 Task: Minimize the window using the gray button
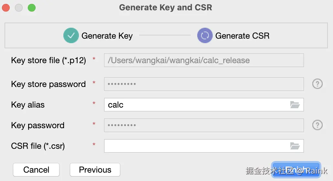tap(19, 8)
